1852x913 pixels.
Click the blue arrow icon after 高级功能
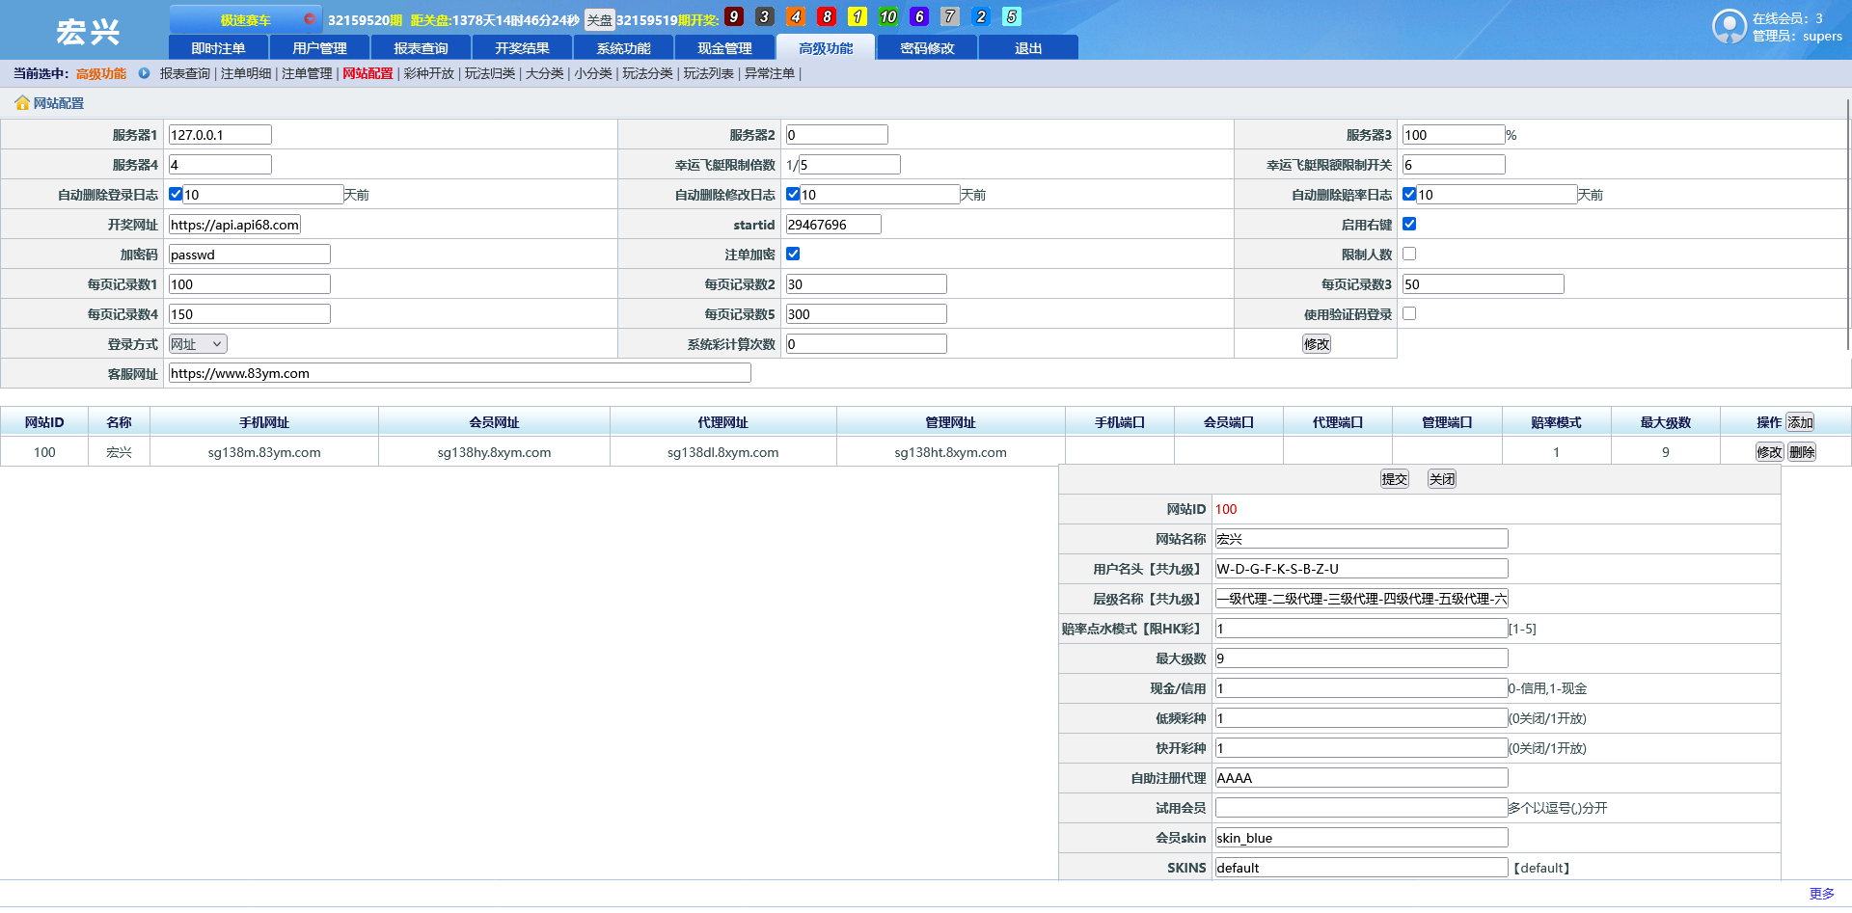click(144, 73)
